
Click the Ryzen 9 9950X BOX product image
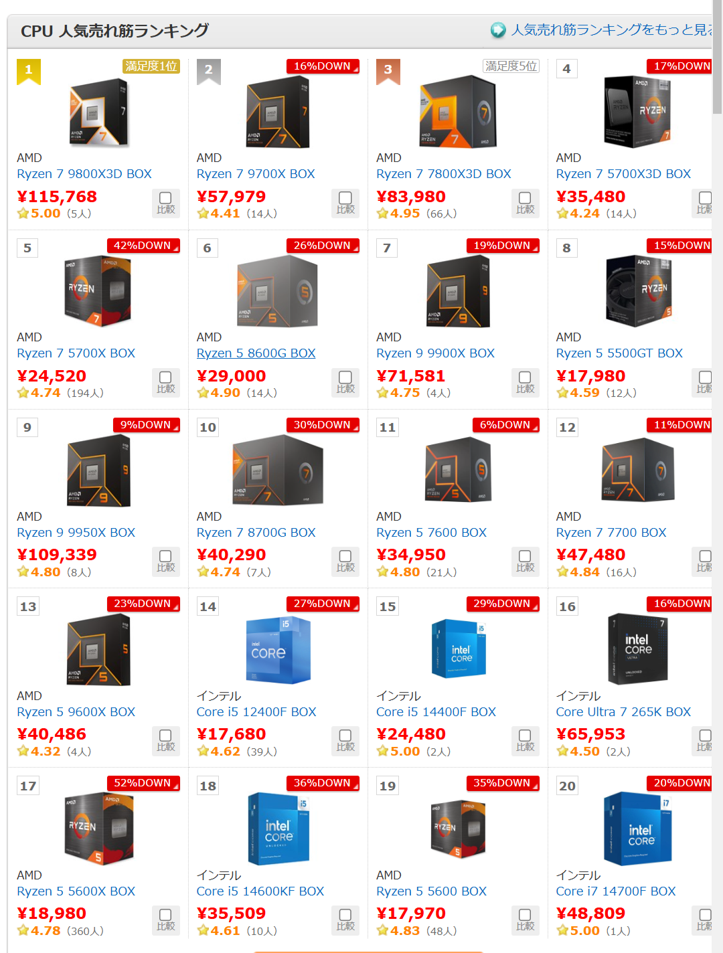pyautogui.click(x=98, y=470)
